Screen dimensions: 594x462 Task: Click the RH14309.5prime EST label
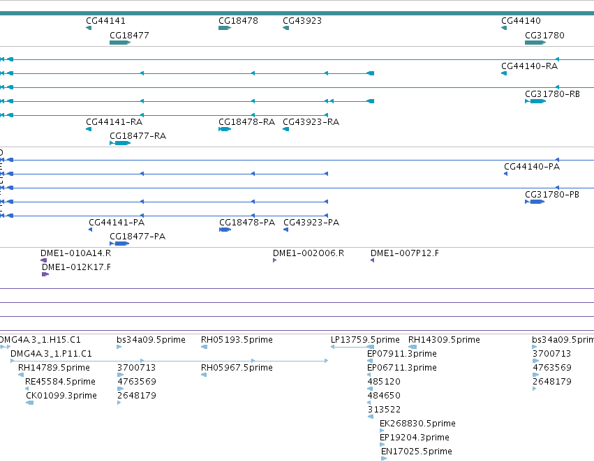444,340
